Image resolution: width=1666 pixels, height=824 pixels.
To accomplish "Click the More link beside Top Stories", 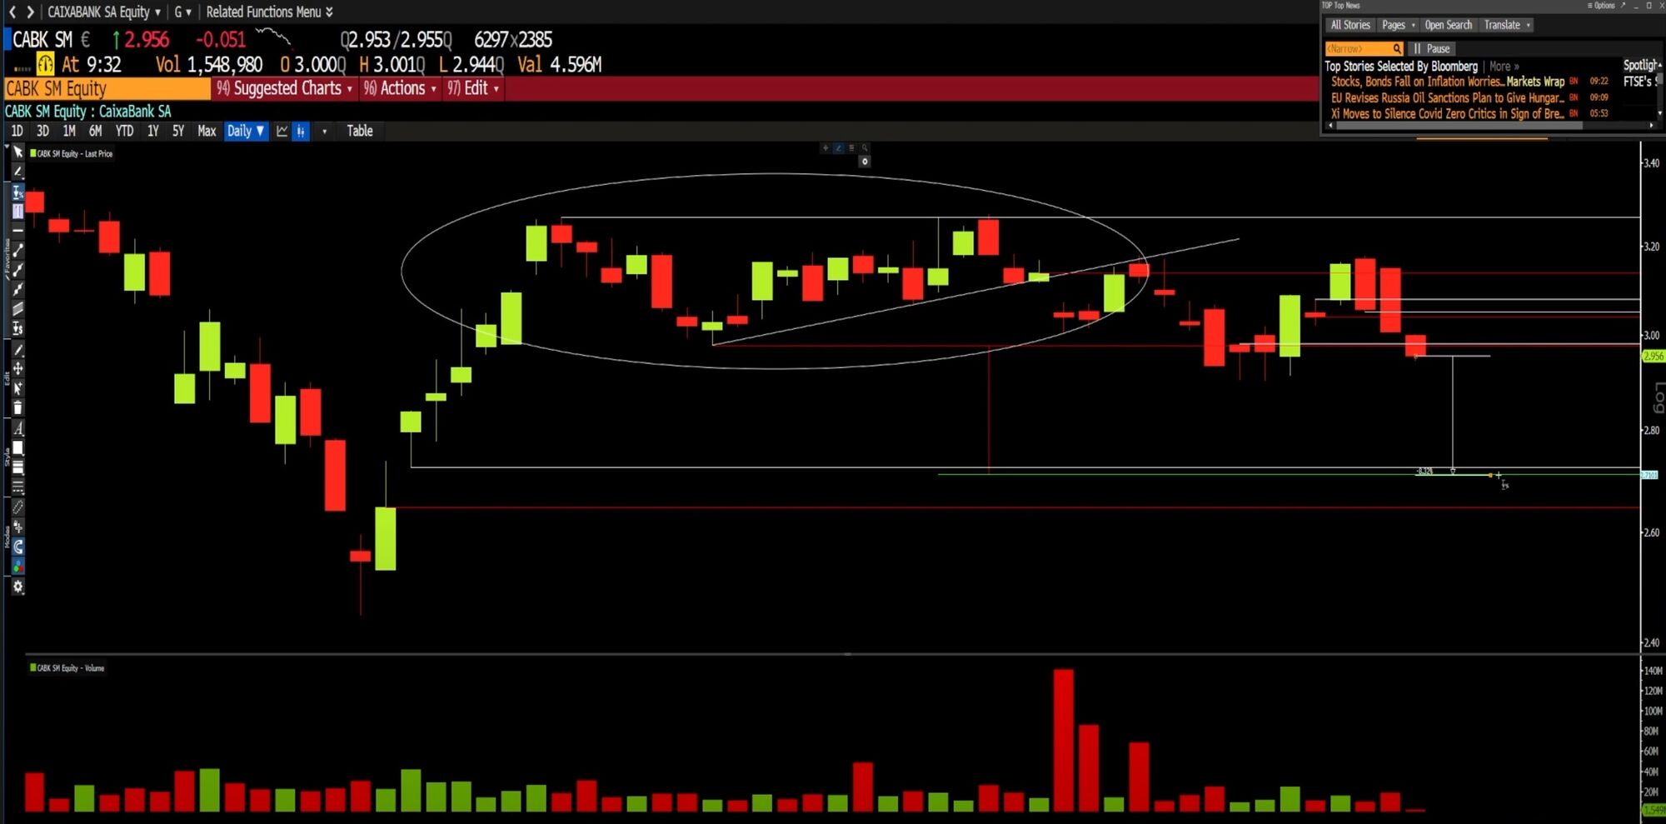I will coord(1504,66).
